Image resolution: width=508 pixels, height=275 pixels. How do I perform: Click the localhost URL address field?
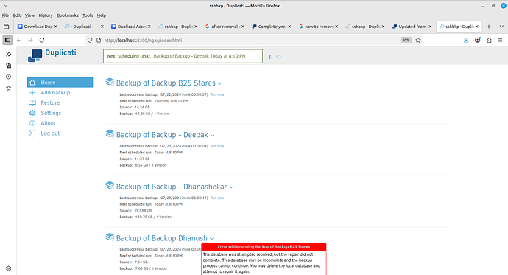pos(250,41)
